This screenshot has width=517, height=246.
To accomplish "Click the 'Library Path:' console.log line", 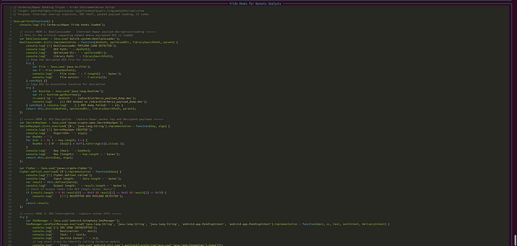I will click(69, 56).
